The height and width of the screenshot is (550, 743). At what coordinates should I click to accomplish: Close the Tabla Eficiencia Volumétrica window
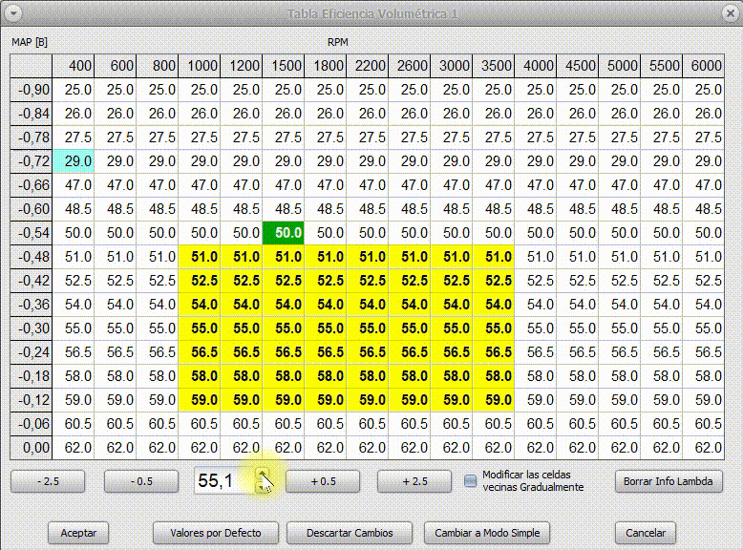pos(731,13)
